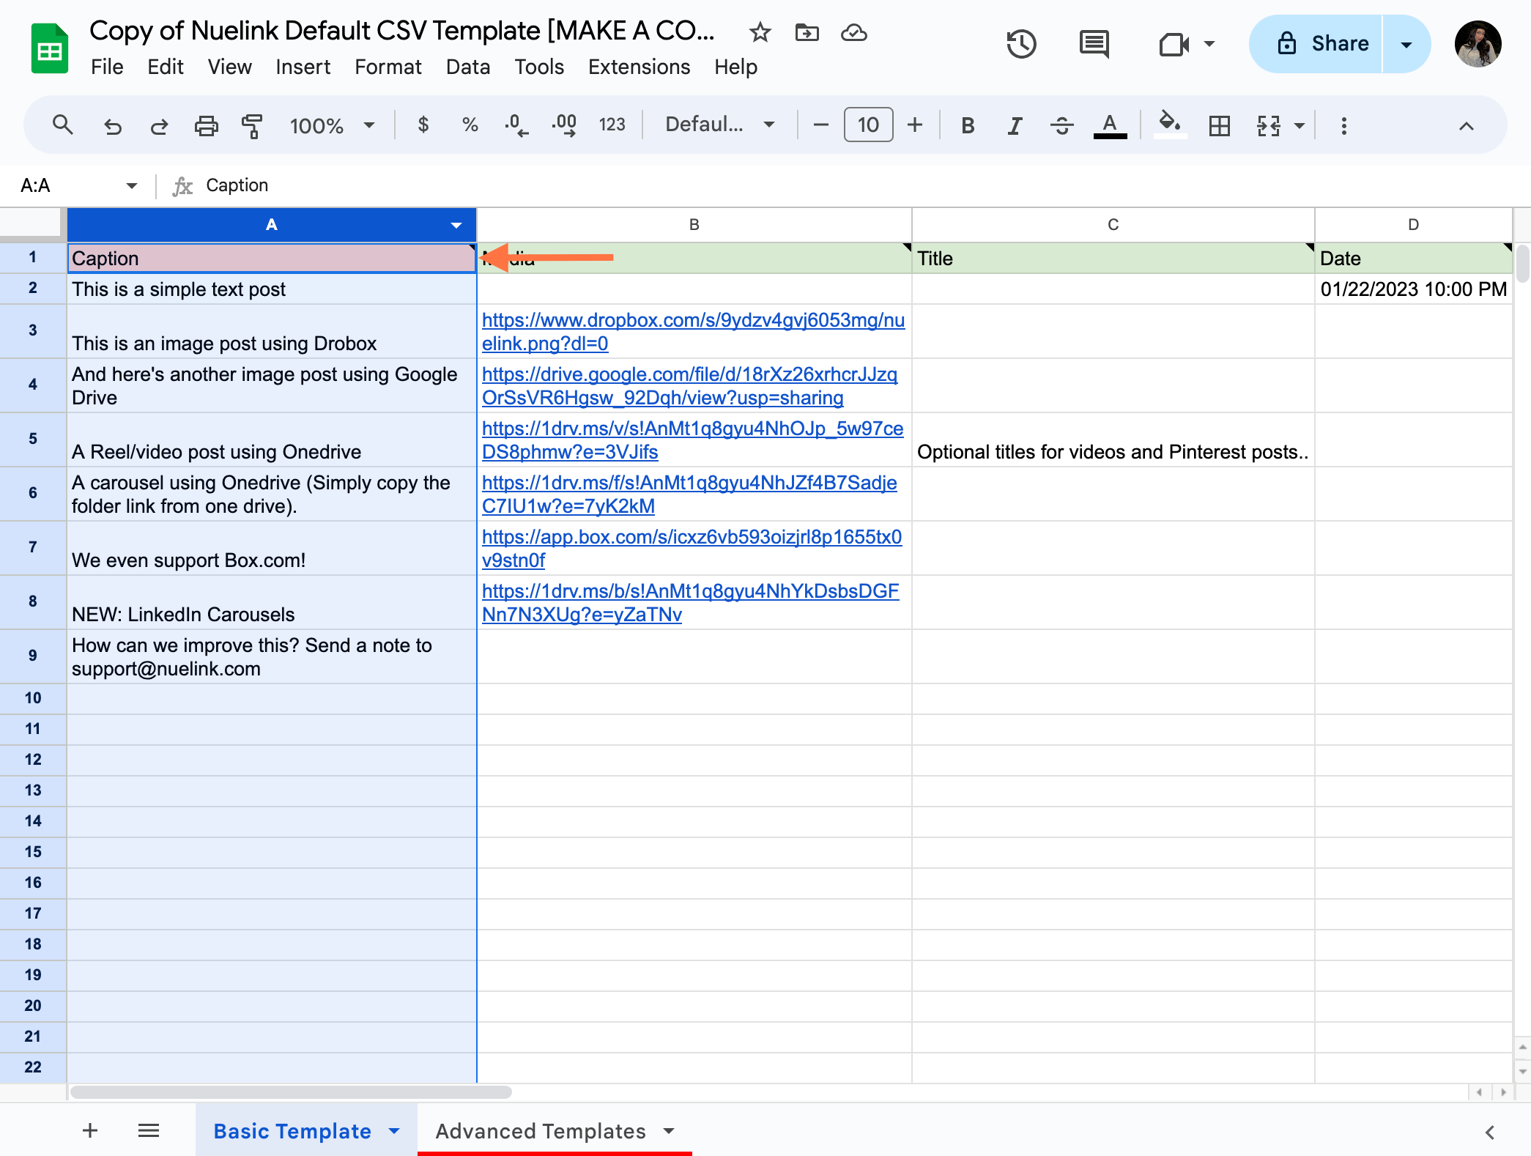Open the text color picker

point(1110,126)
